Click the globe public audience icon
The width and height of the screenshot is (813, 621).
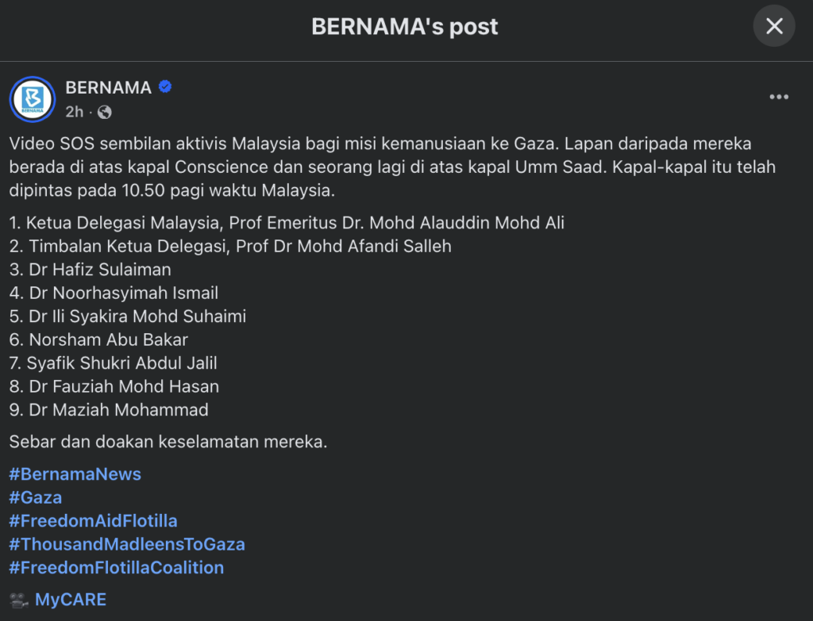(104, 112)
